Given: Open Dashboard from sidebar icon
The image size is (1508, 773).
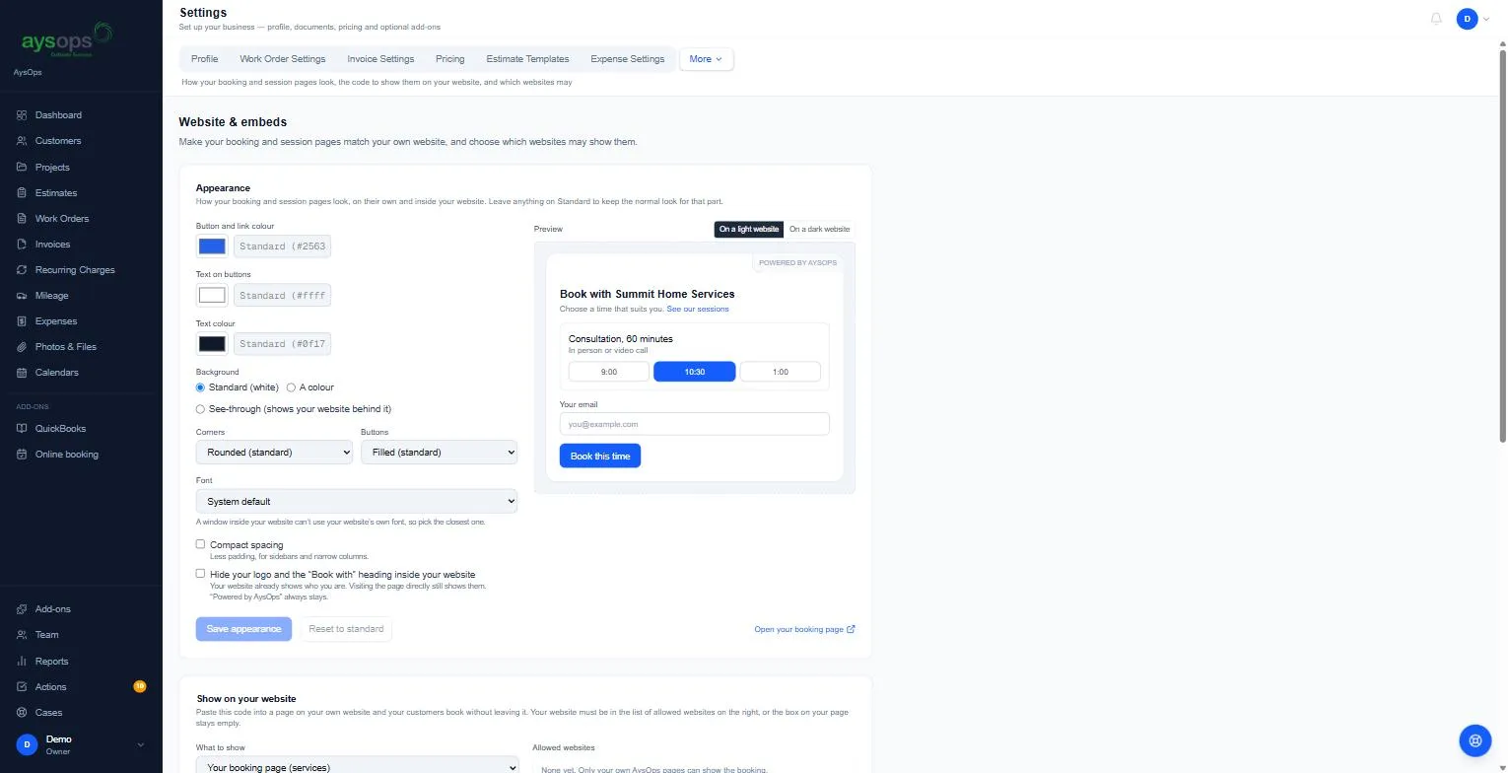Looking at the screenshot, I should coord(22,115).
